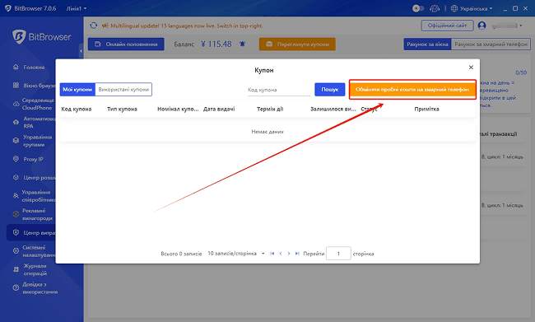
Task: Open the Офіційний сайт link
Action: pyautogui.click(x=447, y=26)
